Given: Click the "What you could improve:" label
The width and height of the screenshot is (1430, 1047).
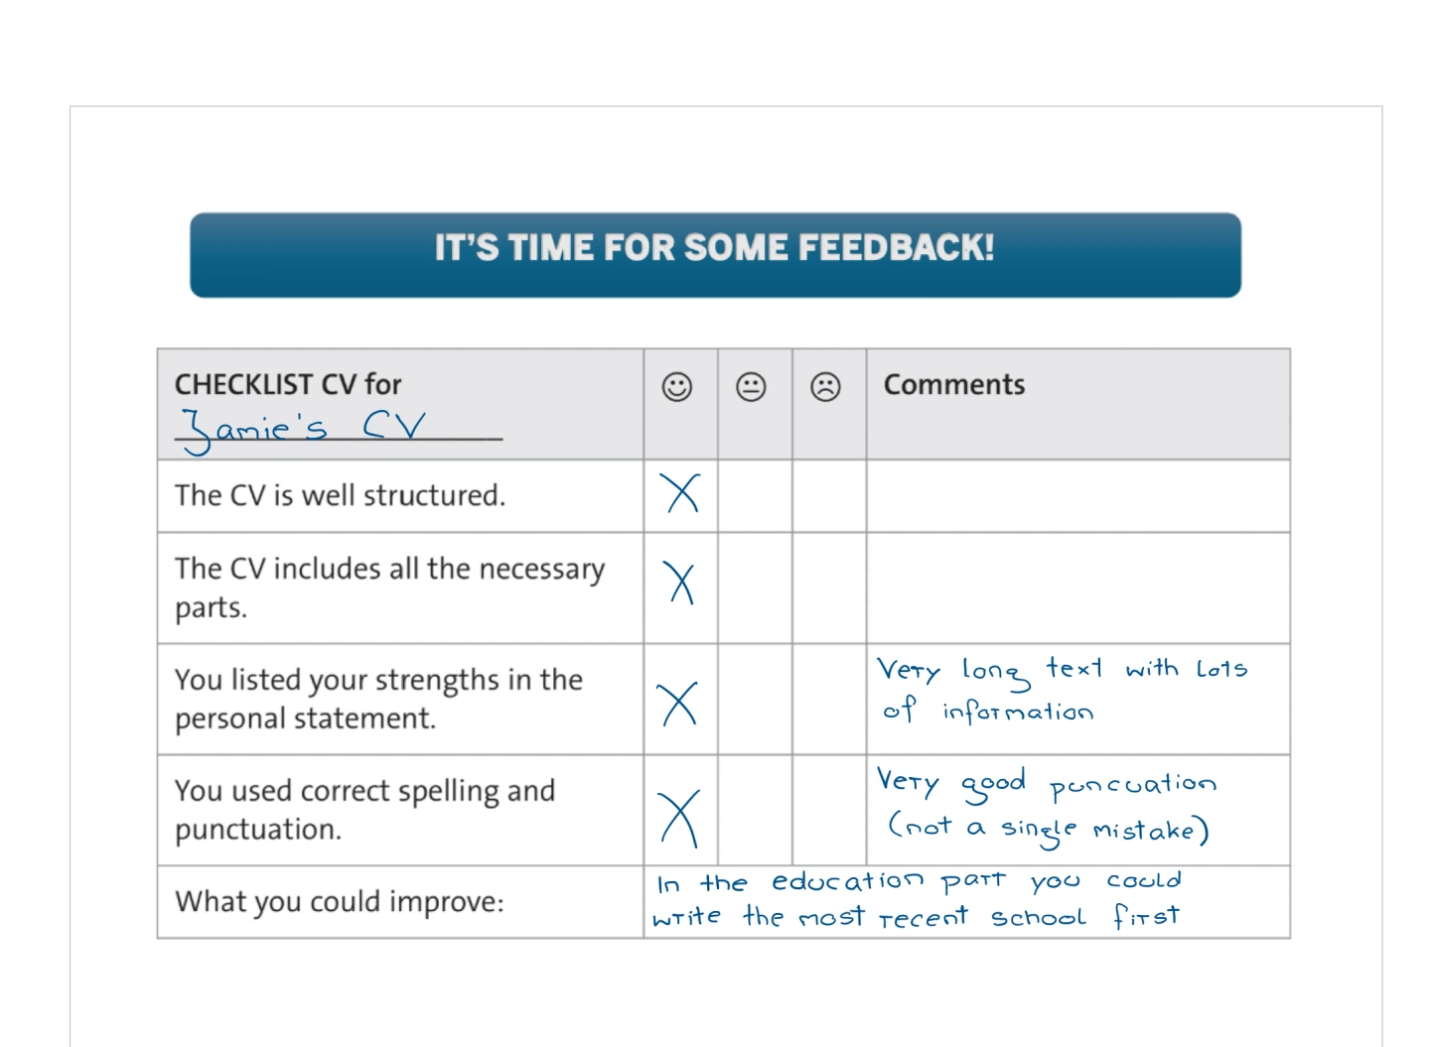Looking at the screenshot, I should [340, 902].
